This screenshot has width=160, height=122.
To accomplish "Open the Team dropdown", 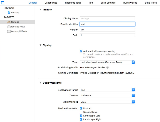I will tap(107, 62).
